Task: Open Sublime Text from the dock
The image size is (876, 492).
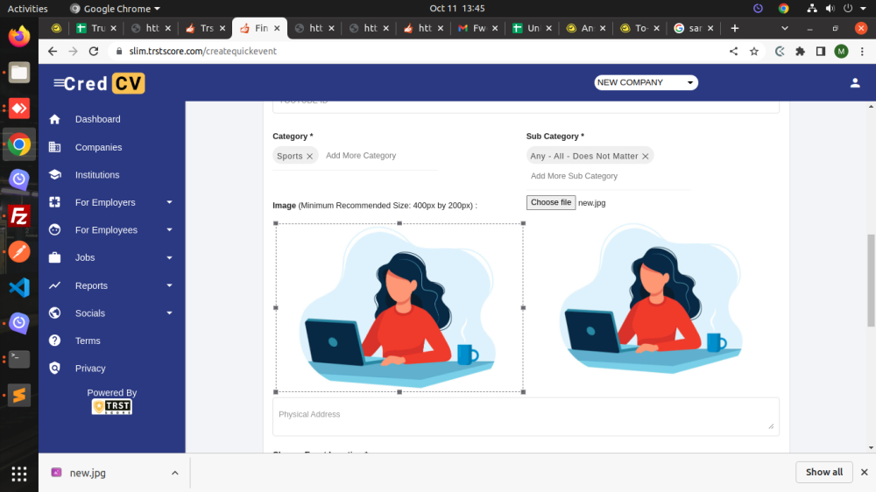Action: (19, 395)
